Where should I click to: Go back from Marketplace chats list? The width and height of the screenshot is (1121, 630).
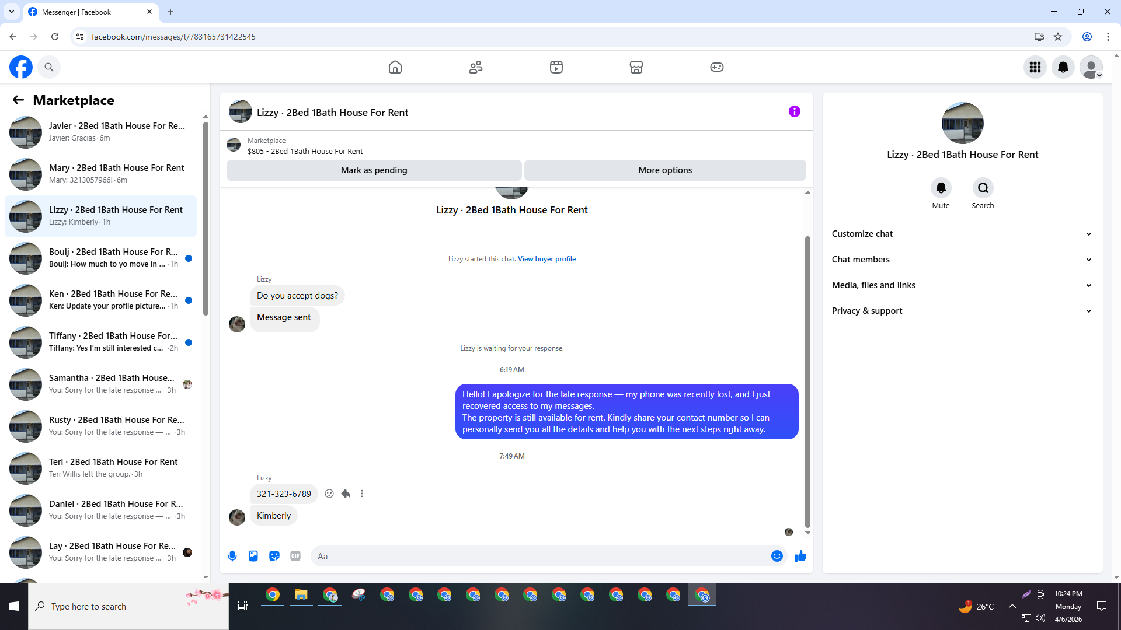pos(18,100)
